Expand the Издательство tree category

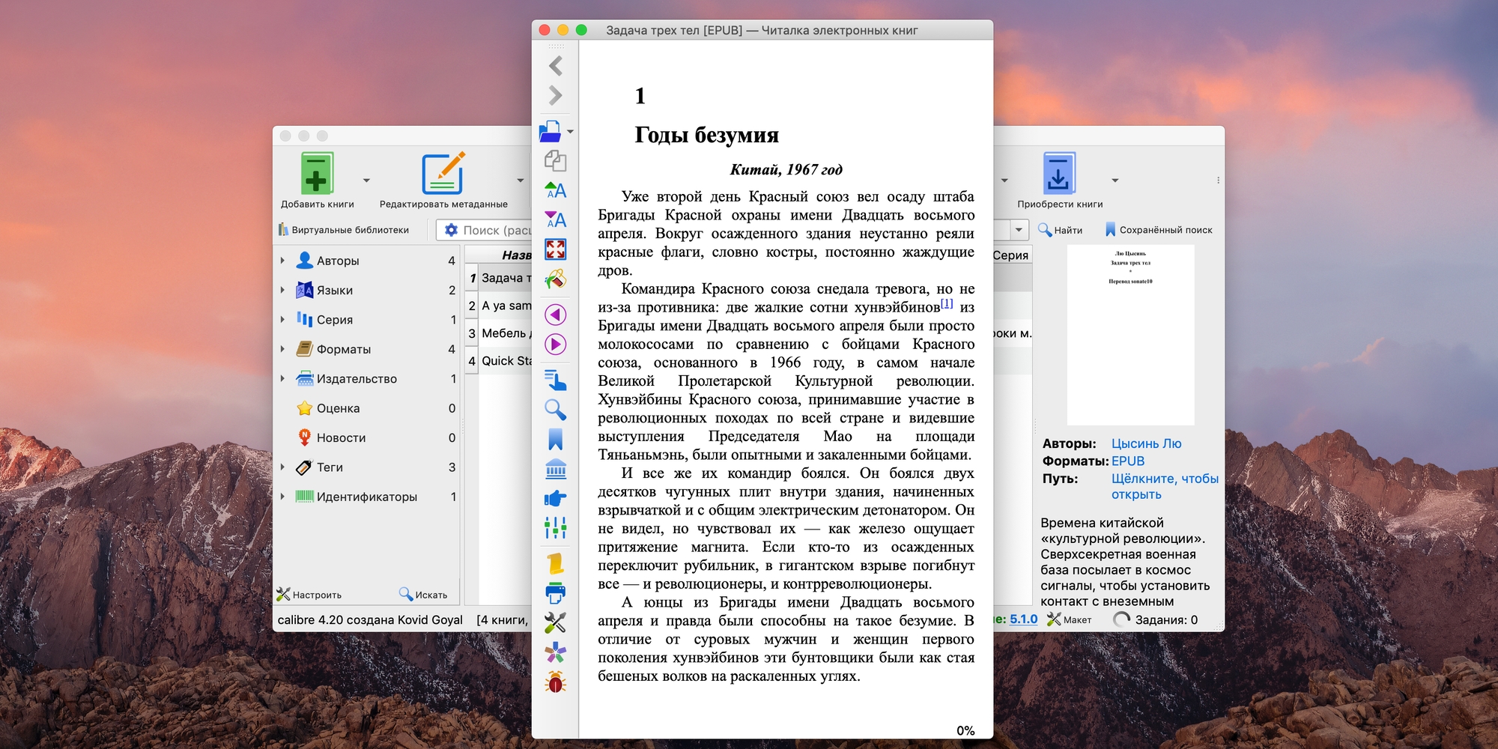point(282,378)
